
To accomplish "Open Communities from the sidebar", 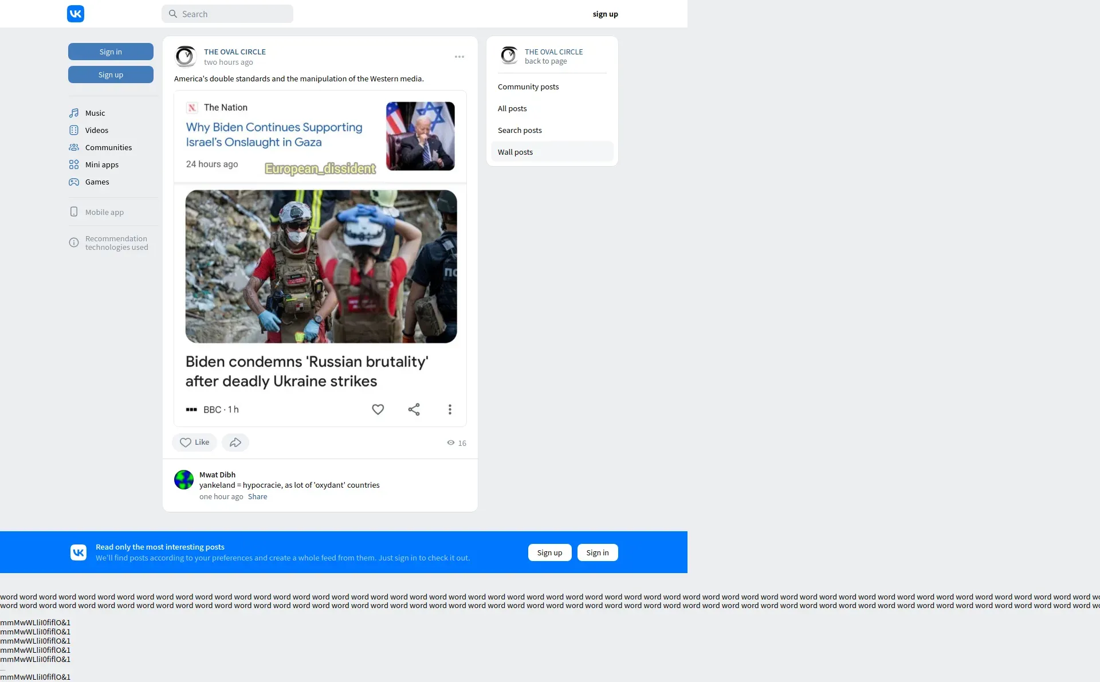I will (x=108, y=147).
